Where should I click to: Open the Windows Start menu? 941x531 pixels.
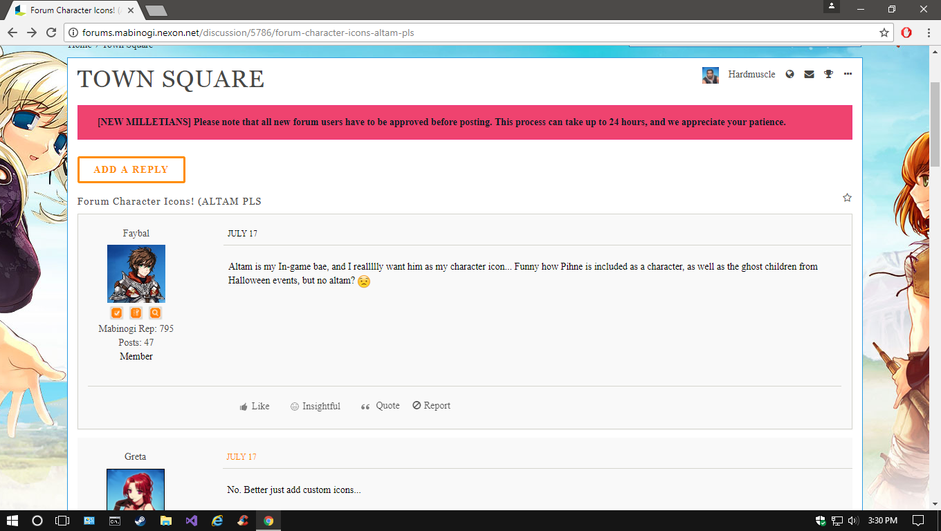pos(12,521)
